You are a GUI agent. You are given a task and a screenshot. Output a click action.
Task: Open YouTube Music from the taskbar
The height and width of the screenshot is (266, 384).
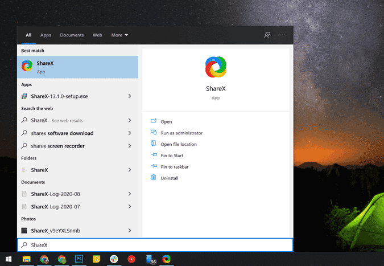(x=131, y=259)
